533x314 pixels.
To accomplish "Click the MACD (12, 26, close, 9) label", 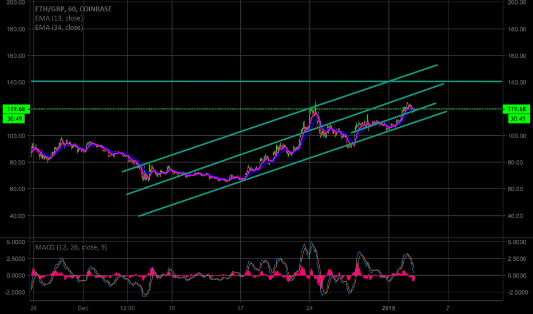I will coord(71,247).
